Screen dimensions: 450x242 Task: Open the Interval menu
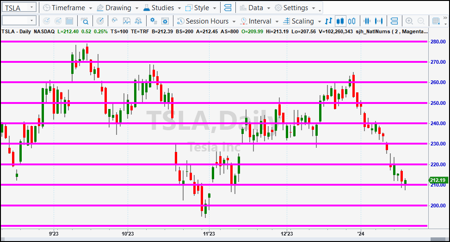coord(260,21)
